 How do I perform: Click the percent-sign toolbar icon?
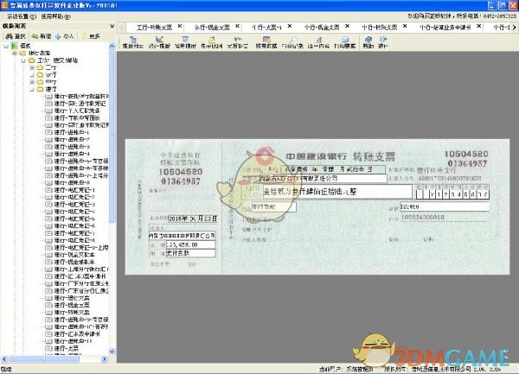(237, 40)
